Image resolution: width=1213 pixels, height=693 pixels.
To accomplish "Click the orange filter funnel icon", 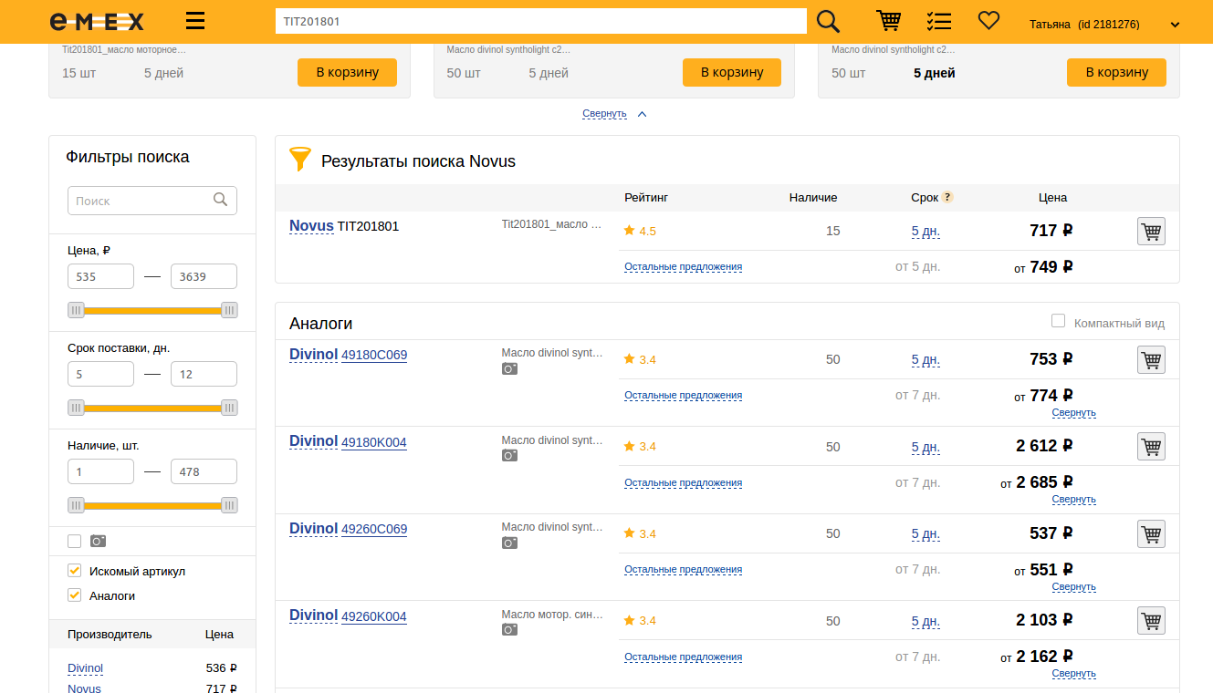I will [300, 160].
